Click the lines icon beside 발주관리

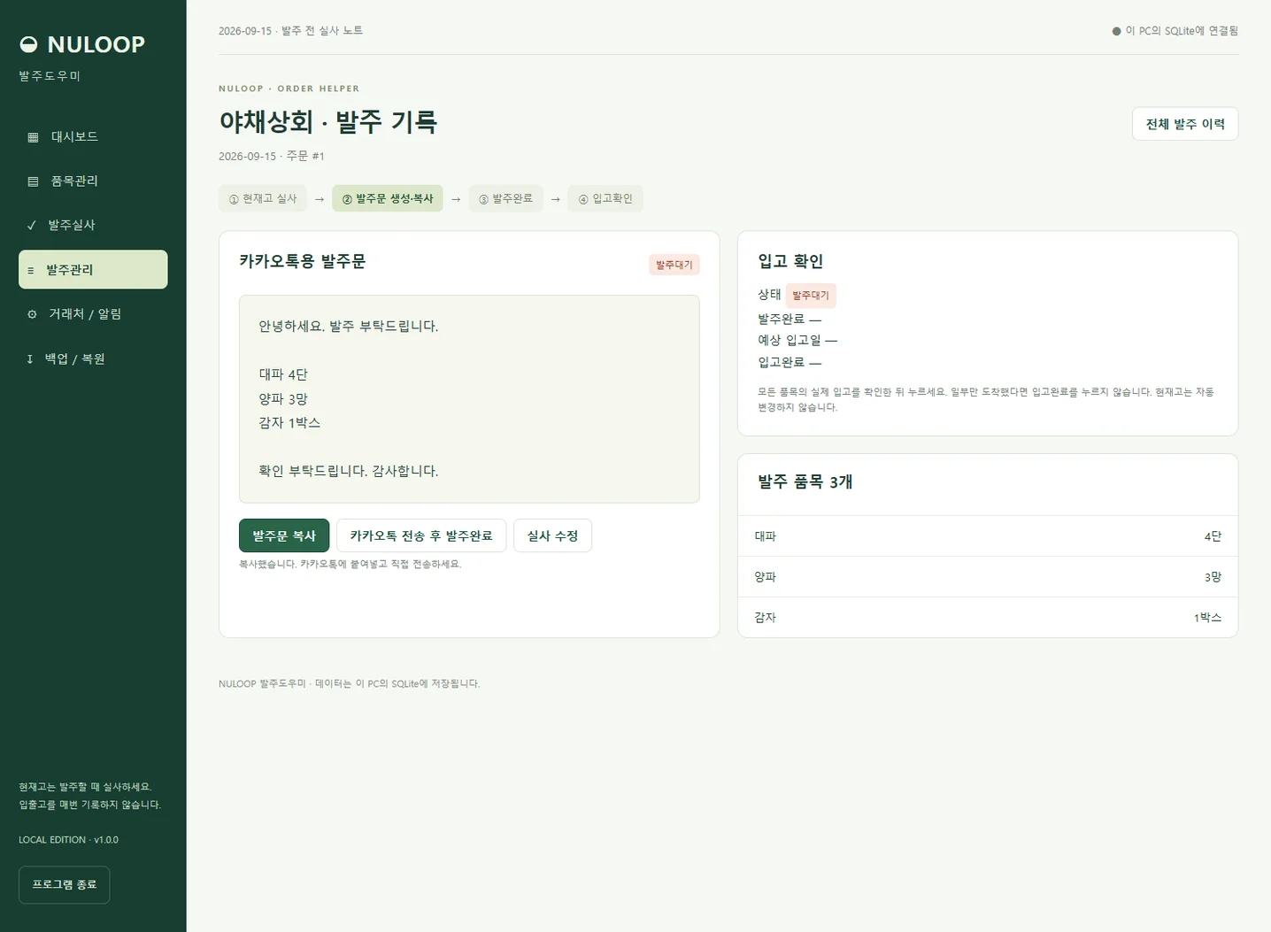pyautogui.click(x=31, y=270)
